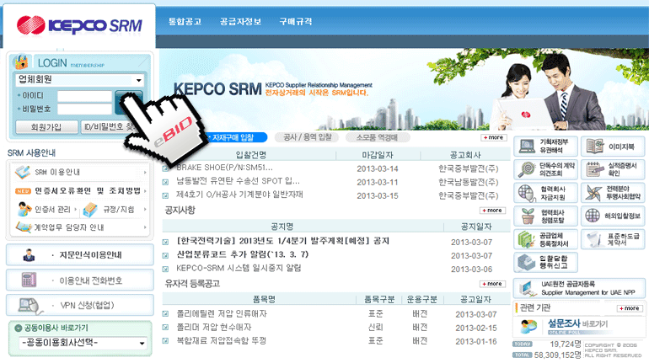Open 이용안내 전화번호 banner
This screenshot has height=363, width=649.
[80, 280]
